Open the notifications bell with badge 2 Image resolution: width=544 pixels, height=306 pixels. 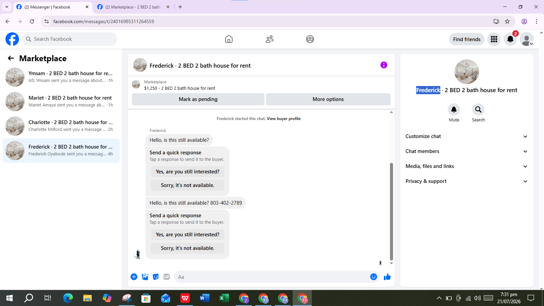pyautogui.click(x=510, y=39)
